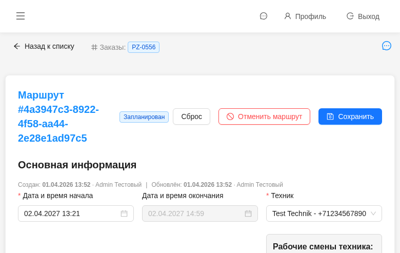
Task: Open the blue comments icon below header
Action: (x=387, y=46)
